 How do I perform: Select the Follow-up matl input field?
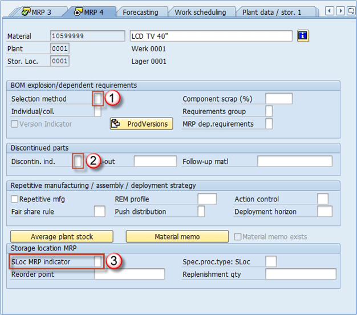coord(294,161)
